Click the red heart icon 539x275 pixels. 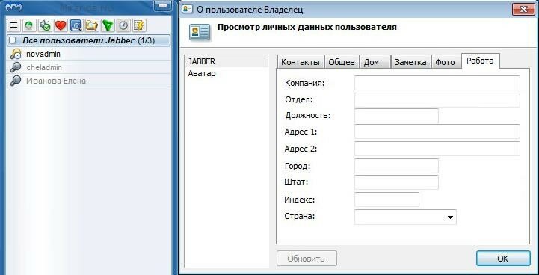(61, 25)
